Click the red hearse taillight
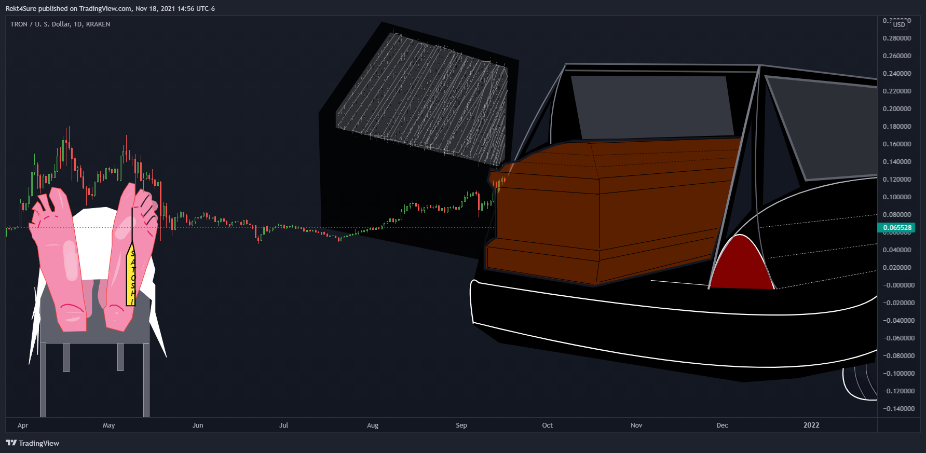This screenshot has width=926, height=453. (741, 262)
